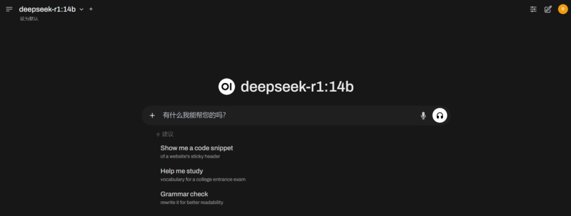
Task: Start a new chat with pencil icon
Action: [548, 9]
